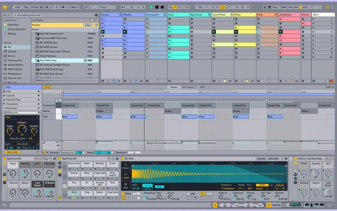Open the Rhythm generator dropdown
This screenshot has width=337, height=211.
point(23,113)
